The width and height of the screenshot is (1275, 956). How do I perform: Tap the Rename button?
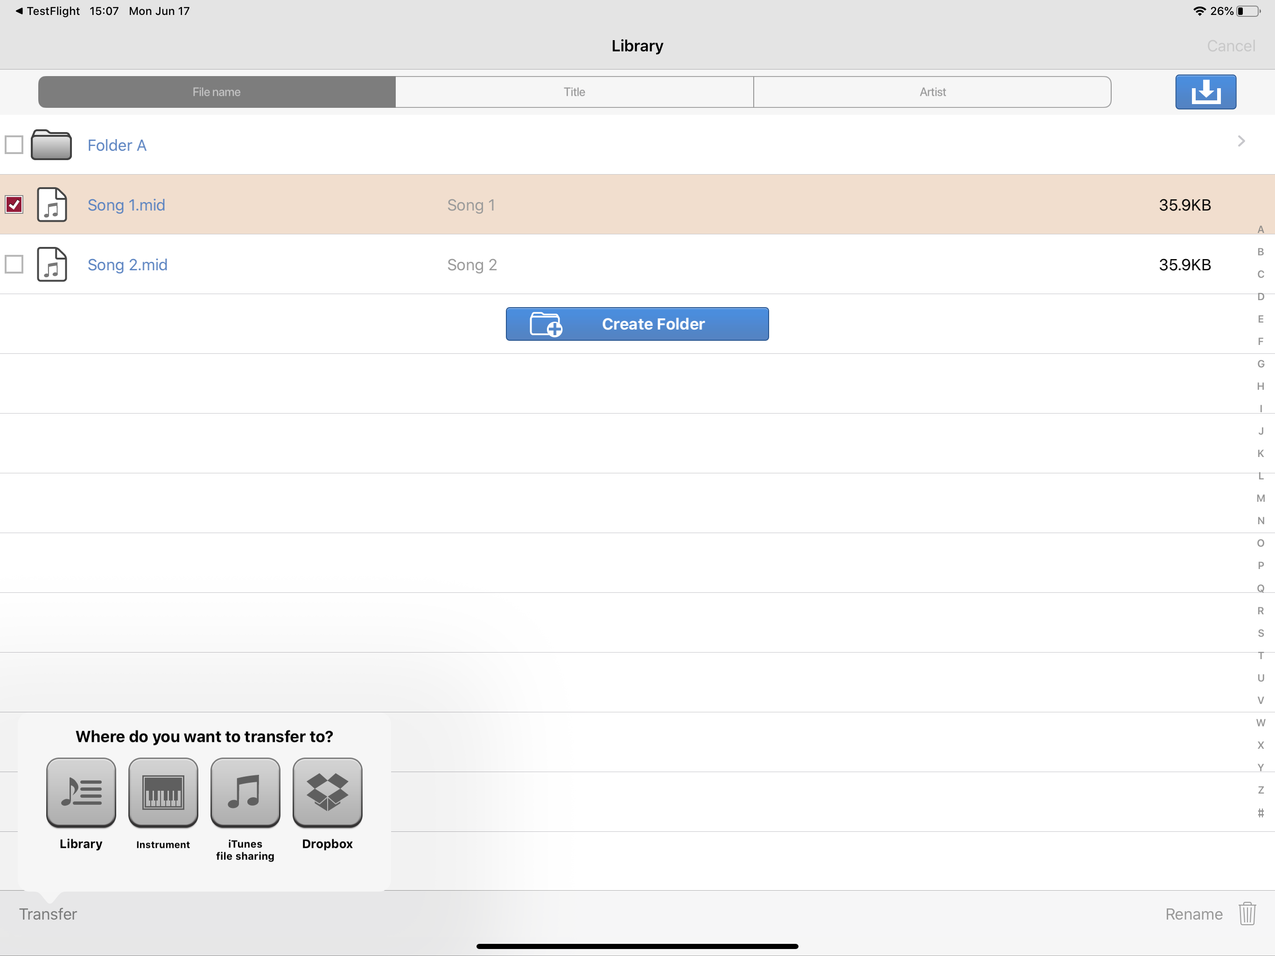pos(1194,914)
